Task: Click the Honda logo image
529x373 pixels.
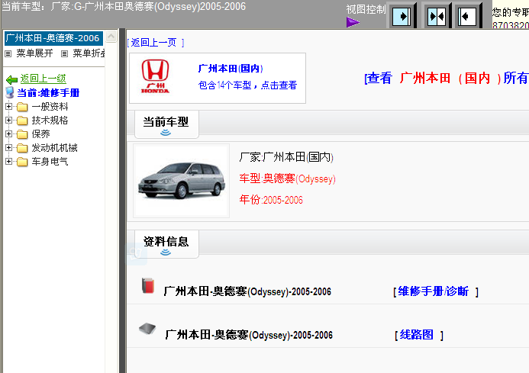Action: click(155, 76)
